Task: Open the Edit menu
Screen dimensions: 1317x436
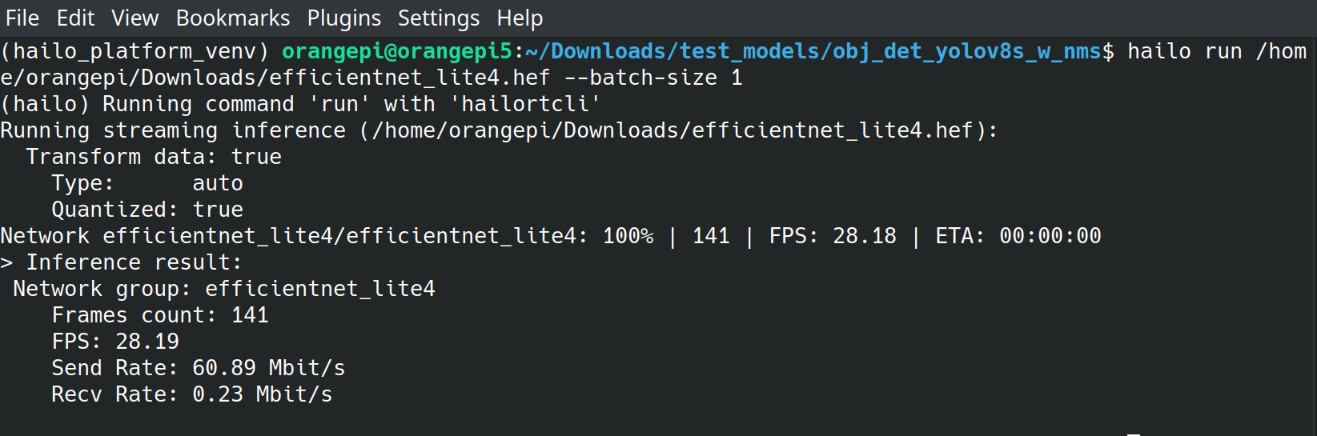Action: (x=75, y=18)
